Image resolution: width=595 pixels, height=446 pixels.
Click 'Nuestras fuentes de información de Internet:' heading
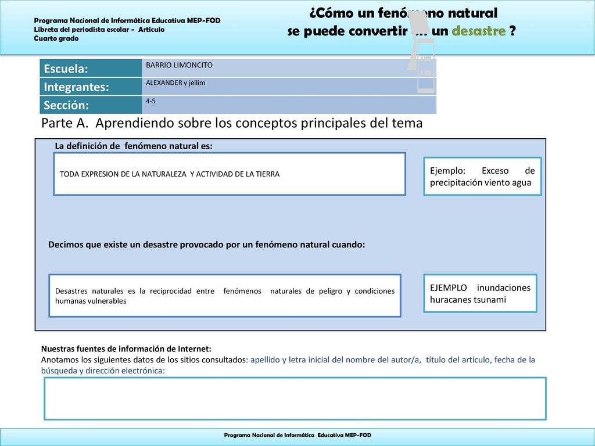tap(126, 348)
